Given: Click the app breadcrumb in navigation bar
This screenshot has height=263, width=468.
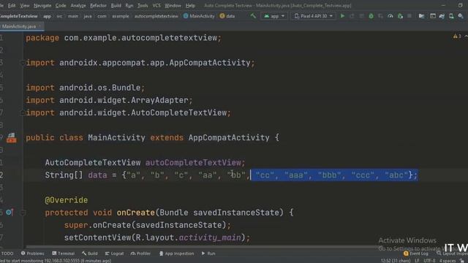Looking at the screenshot, I should 47,16.
